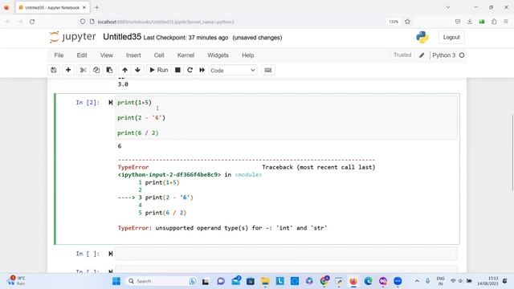Run the first empty cell side icon

point(111,254)
